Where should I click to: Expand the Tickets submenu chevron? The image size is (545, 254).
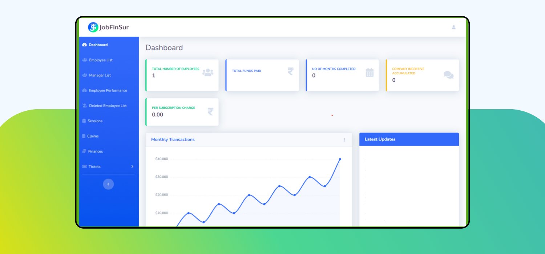coord(132,167)
